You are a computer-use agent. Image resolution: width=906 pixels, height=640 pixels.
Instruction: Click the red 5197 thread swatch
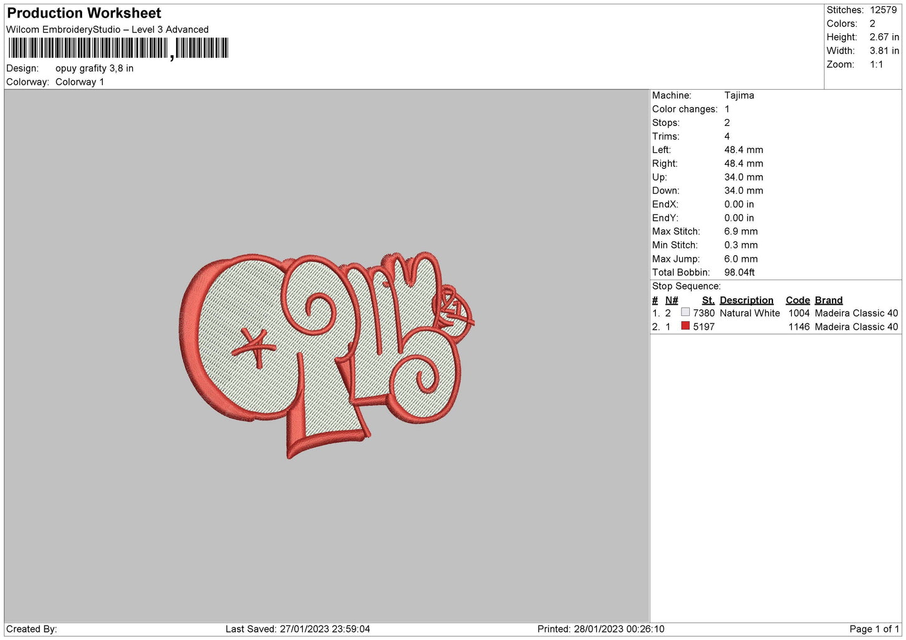(685, 326)
